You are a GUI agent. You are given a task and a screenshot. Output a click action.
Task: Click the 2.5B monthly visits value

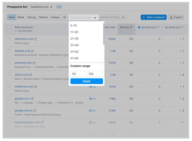tap(113, 75)
